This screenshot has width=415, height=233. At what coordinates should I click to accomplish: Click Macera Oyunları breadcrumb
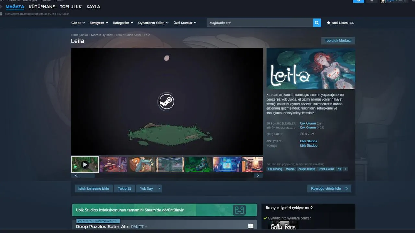pyautogui.click(x=102, y=35)
